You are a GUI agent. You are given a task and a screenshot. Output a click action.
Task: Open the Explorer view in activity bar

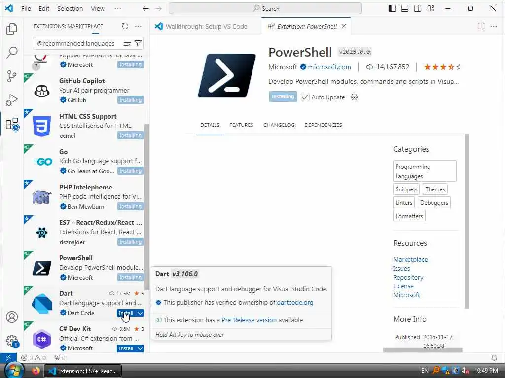click(12, 29)
